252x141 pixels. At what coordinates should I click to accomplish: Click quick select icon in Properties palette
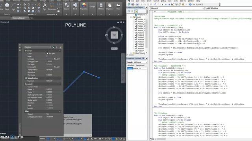60,47
